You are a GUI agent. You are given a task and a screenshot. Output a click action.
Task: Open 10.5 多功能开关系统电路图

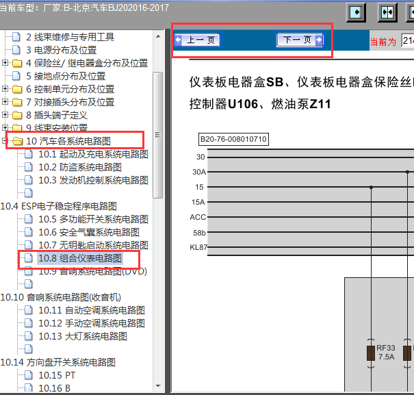click(93, 219)
